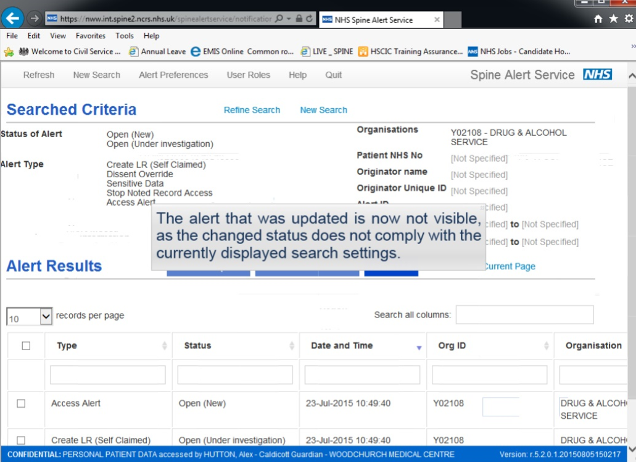Click the Current Page link
Screen dimensions: 636x462
(510, 266)
